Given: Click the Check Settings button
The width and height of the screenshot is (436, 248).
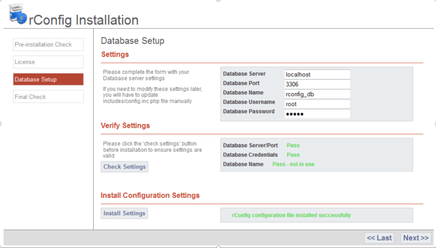Looking at the screenshot, I should (x=125, y=167).
